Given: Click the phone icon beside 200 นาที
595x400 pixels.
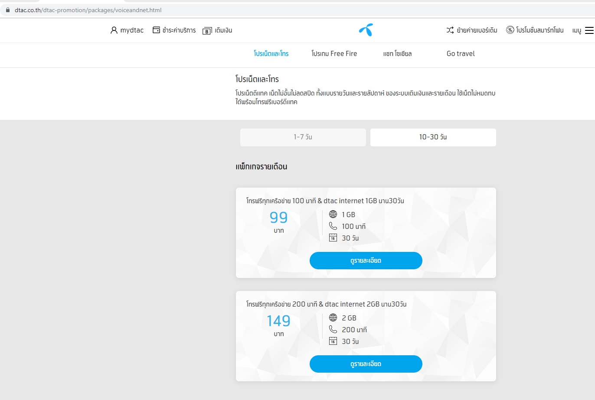Looking at the screenshot, I should point(333,329).
